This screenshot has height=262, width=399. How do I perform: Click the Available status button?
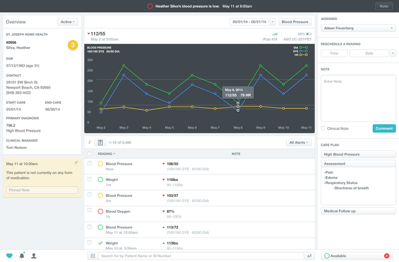[x=356, y=256]
